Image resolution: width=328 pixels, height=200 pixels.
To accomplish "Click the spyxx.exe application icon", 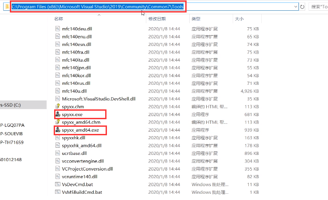I will click(x=58, y=114).
